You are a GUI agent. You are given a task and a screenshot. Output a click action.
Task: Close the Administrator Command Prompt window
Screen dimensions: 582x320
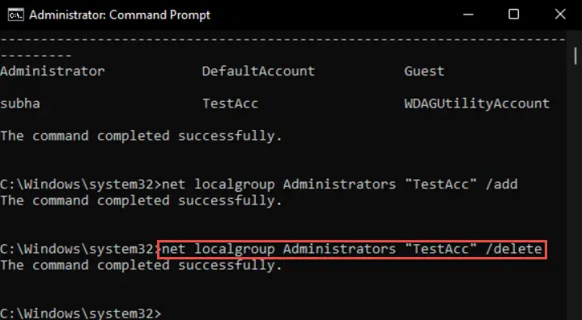point(559,15)
